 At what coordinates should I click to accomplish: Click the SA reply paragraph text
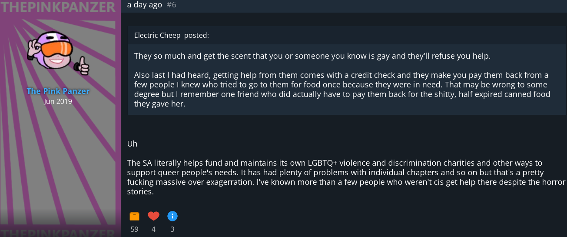coord(346,177)
